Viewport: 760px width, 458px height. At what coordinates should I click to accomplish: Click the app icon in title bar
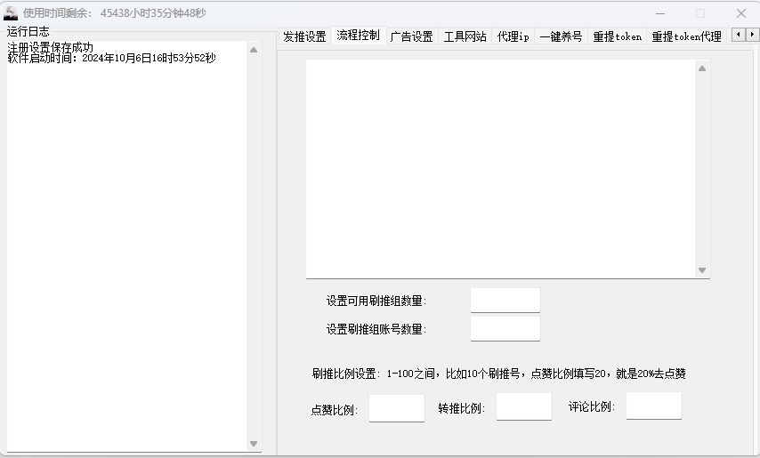click(11, 13)
